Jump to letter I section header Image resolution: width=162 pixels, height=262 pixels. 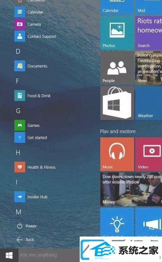[16, 182]
